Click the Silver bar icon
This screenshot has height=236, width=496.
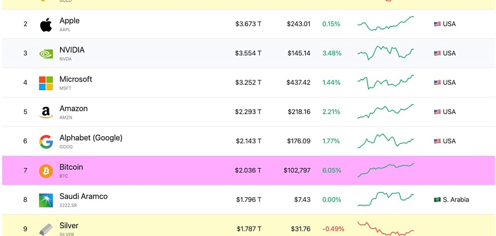click(x=46, y=229)
